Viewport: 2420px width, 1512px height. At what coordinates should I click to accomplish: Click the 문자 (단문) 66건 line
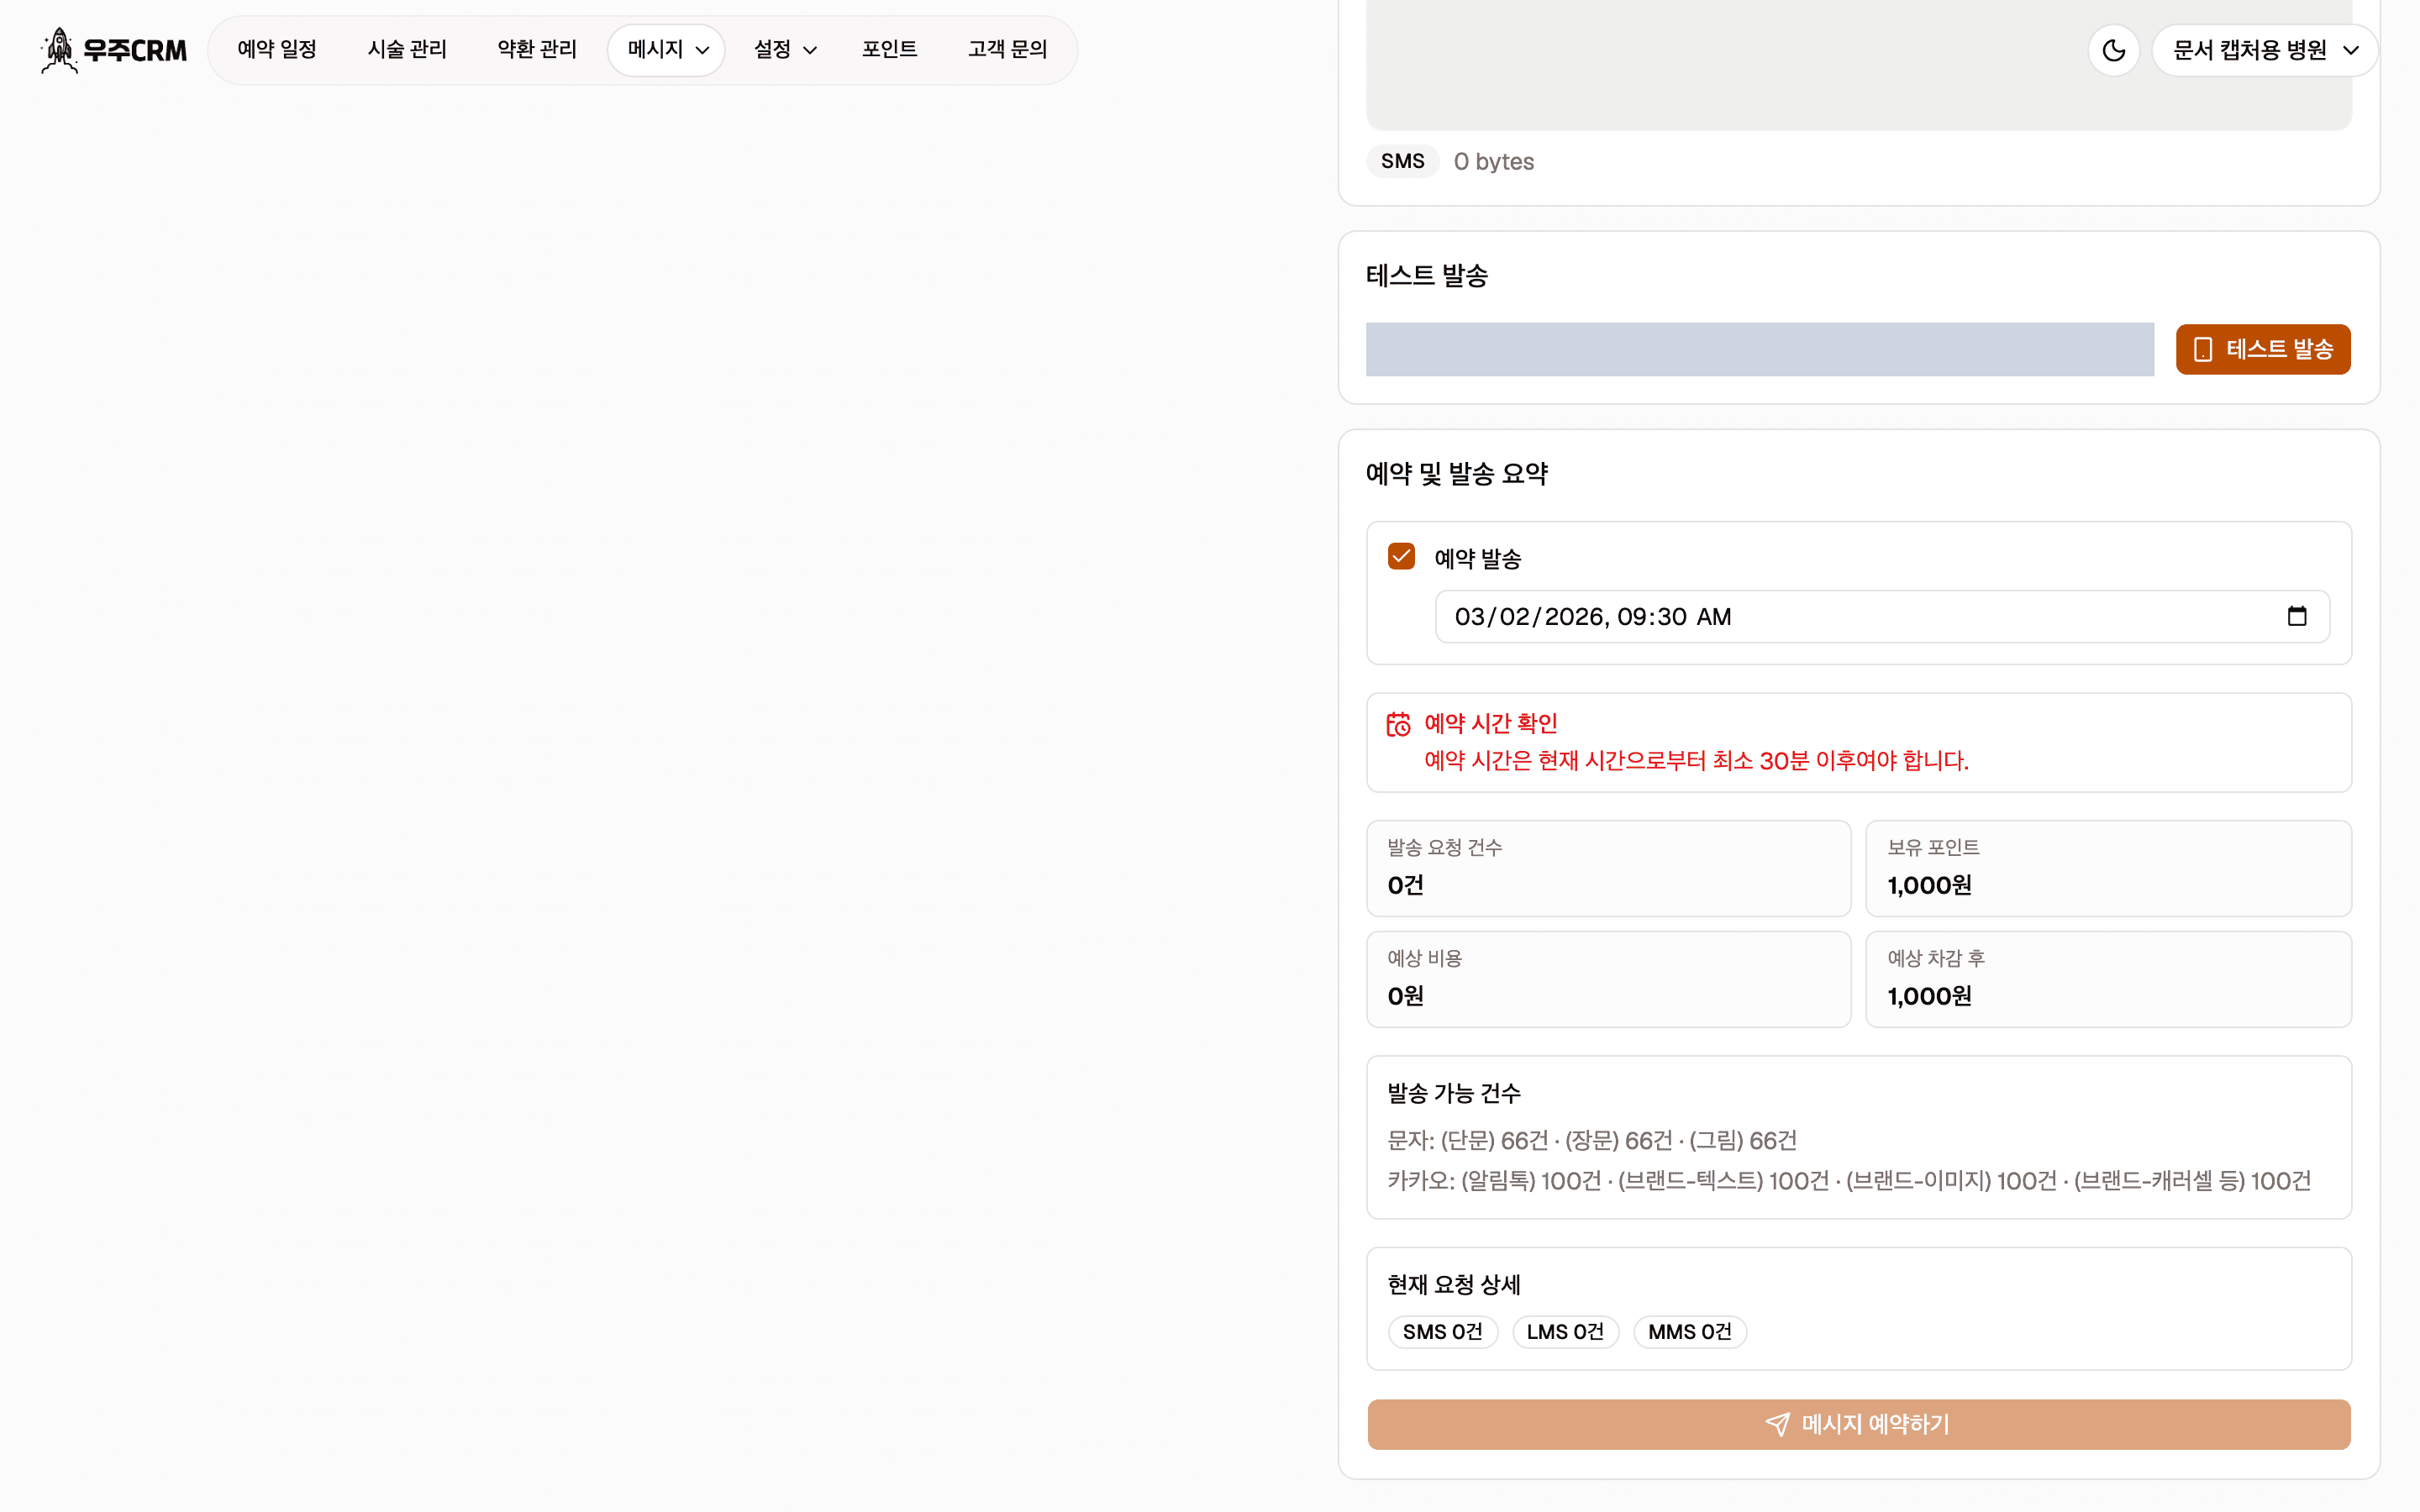point(1592,1141)
